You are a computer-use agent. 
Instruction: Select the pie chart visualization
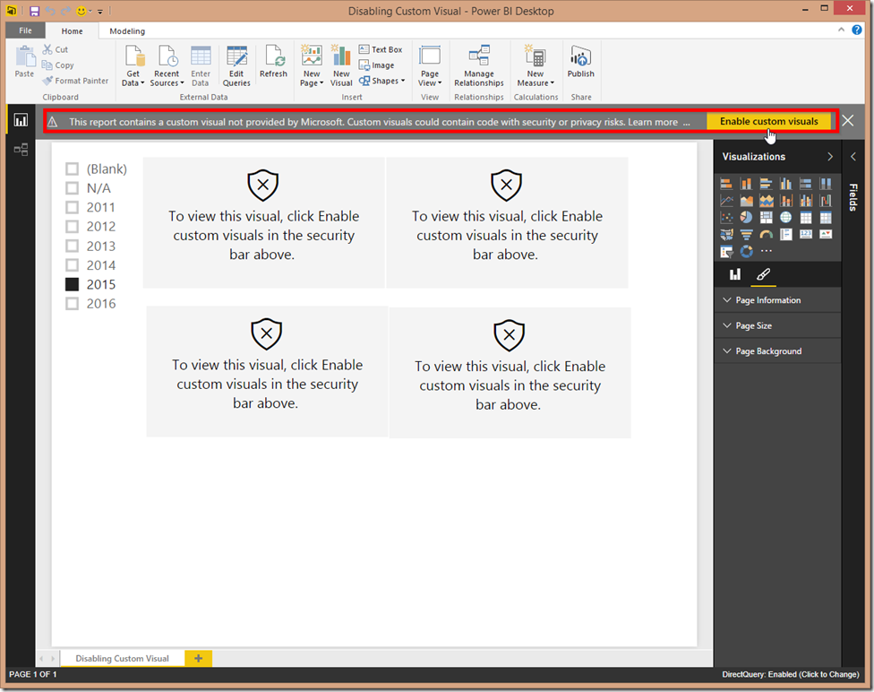[746, 217]
